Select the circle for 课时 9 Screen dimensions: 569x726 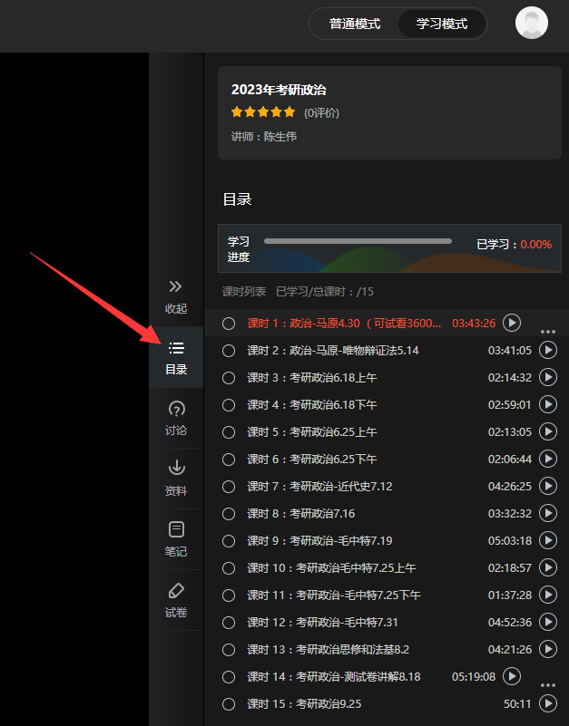(x=229, y=541)
